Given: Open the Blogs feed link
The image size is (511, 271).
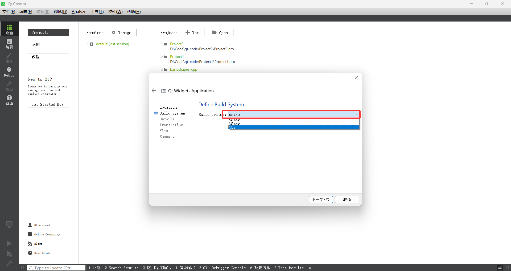Looking at the screenshot, I should [x=38, y=244].
